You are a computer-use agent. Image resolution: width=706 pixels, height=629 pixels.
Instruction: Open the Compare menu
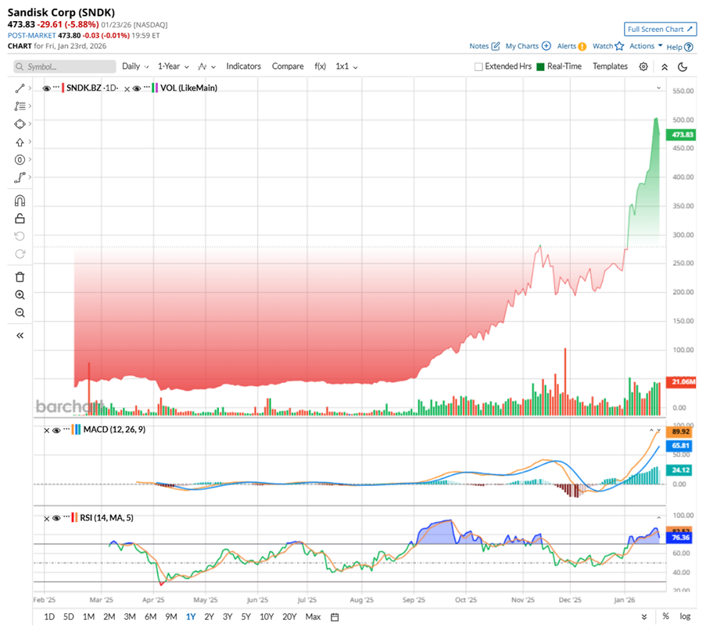pos(288,66)
